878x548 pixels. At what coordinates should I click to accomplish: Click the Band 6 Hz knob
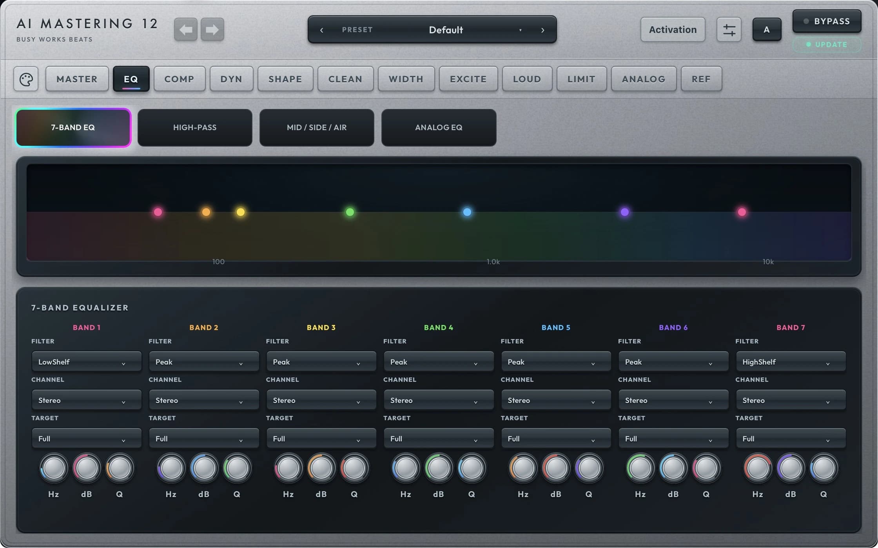coord(640,468)
